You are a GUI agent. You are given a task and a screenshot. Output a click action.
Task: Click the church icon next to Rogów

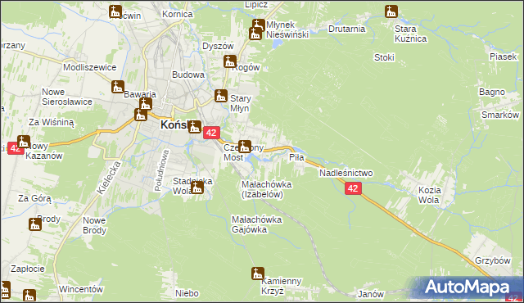pos(229,61)
